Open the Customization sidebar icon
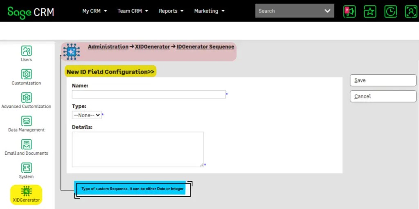Viewport: 419px width, 209px height. point(26,75)
